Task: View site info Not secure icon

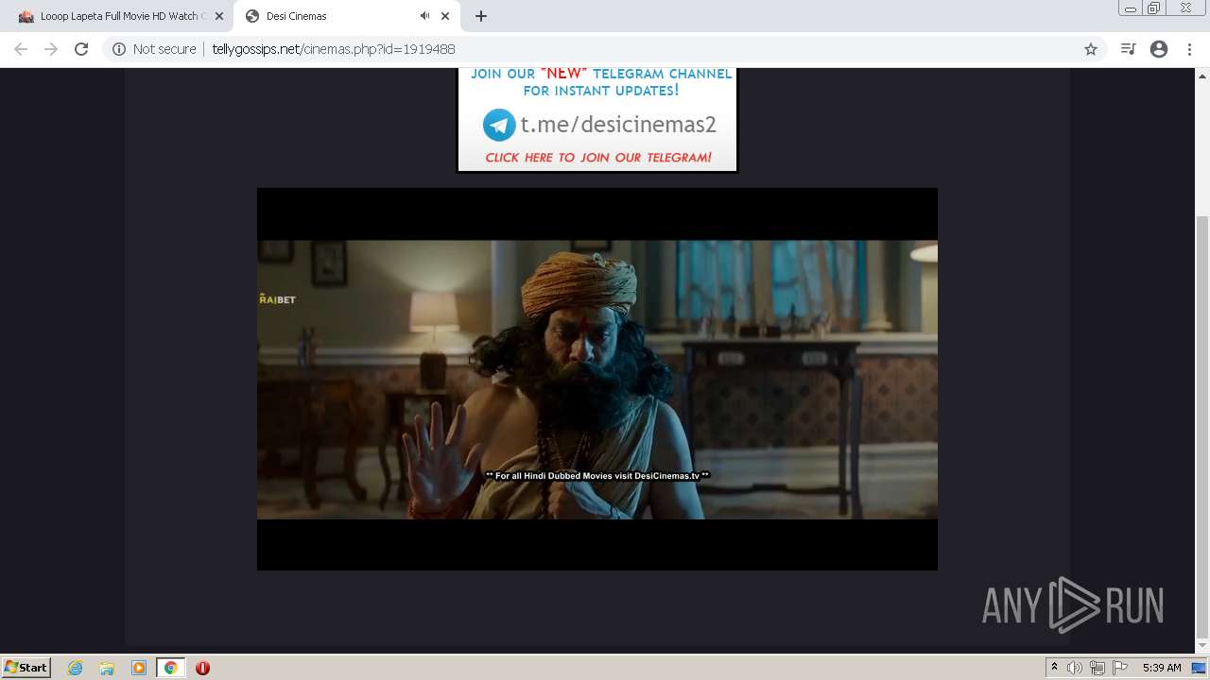Action: point(119,49)
